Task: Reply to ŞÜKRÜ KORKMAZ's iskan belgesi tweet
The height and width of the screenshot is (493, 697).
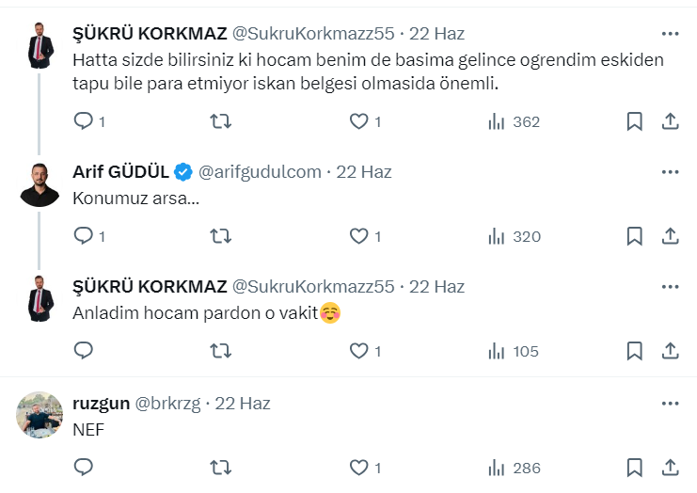Action: pos(84,121)
